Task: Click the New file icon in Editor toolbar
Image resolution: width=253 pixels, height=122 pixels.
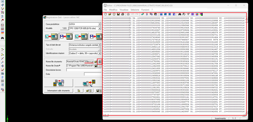Action: point(105,14)
